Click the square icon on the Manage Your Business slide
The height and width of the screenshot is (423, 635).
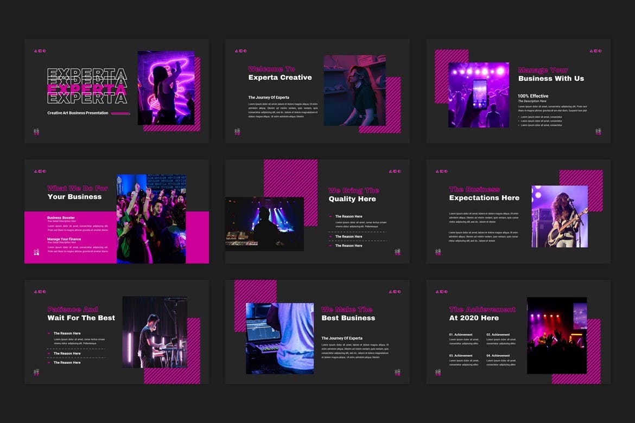point(595,51)
